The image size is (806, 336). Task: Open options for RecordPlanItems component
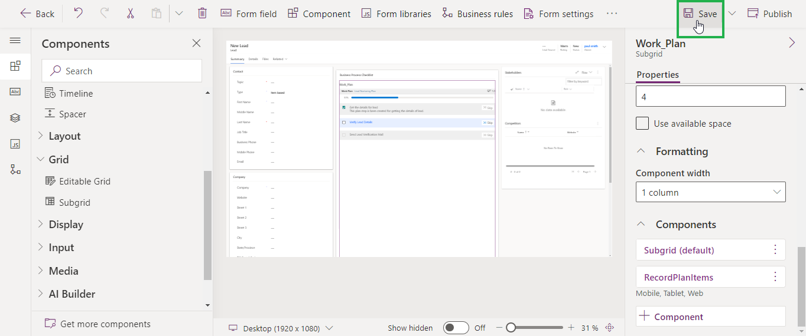[775, 277]
